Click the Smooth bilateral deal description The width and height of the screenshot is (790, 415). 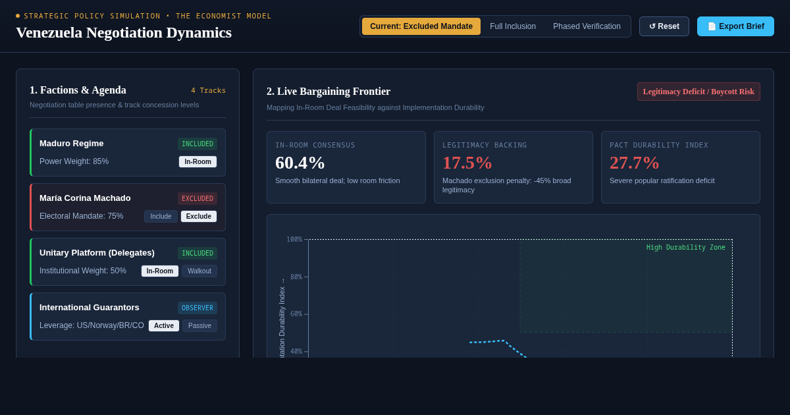click(338, 180)
